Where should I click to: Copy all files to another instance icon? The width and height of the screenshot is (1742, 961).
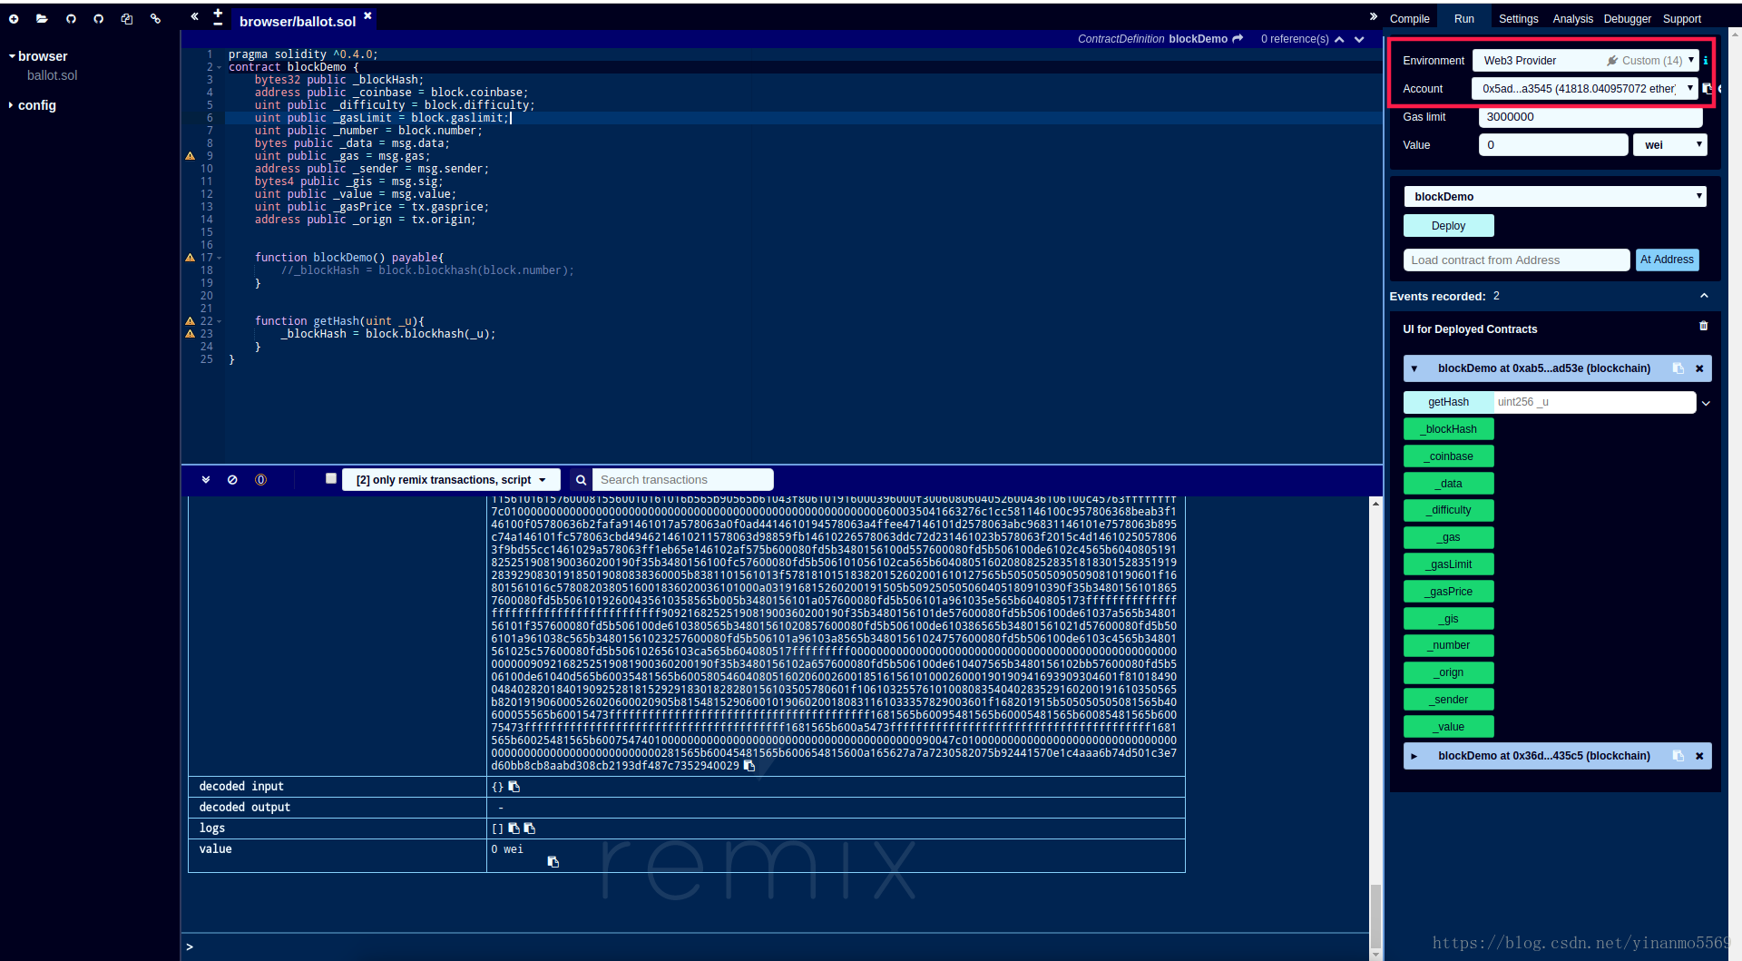(127, 18)
